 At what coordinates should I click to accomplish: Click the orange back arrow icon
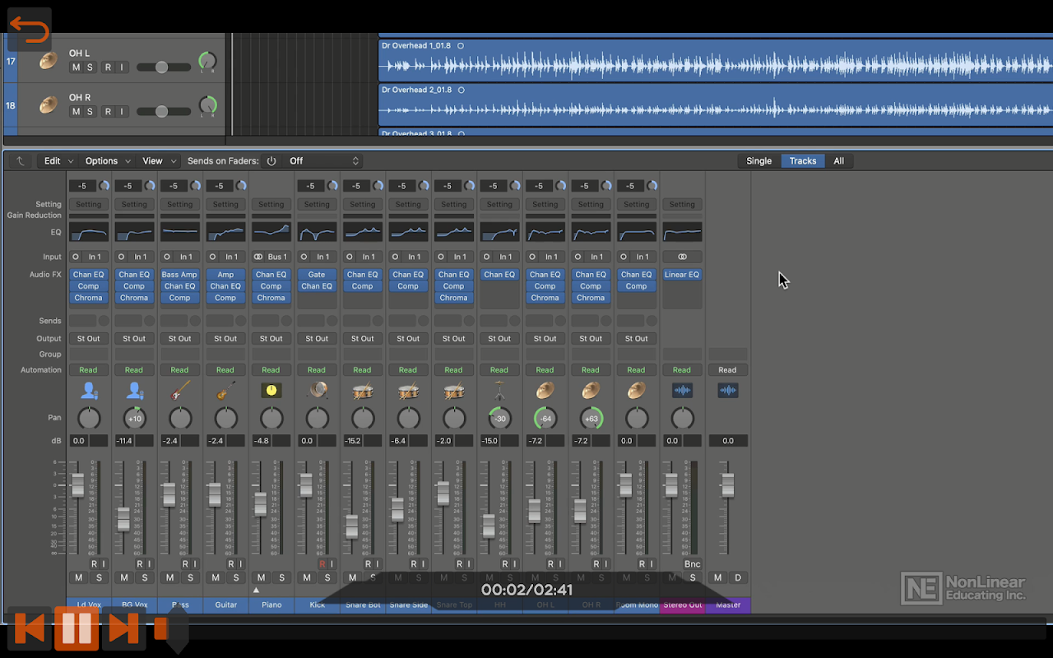30,30
